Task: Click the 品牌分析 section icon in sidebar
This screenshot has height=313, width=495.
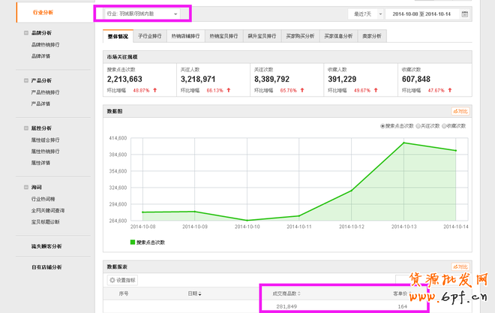Action: [27, 33]
